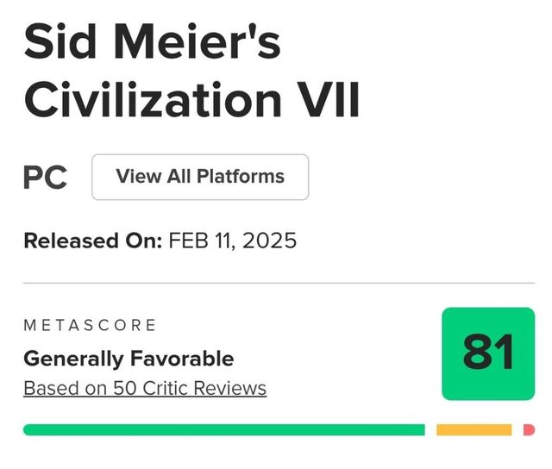Select the green positive reviews bar segment

click(x=224, y=429)
